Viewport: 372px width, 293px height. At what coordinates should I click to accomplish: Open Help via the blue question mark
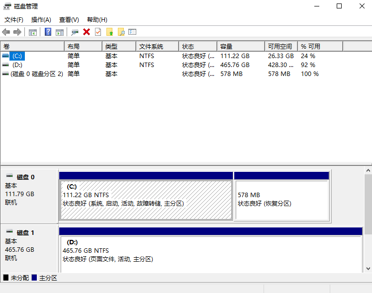[x=48, y=32]
